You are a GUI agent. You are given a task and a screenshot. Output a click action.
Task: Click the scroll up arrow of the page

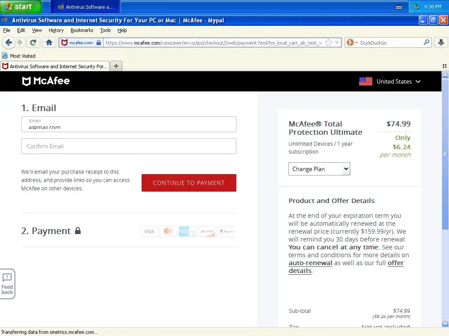coord(445,75)
